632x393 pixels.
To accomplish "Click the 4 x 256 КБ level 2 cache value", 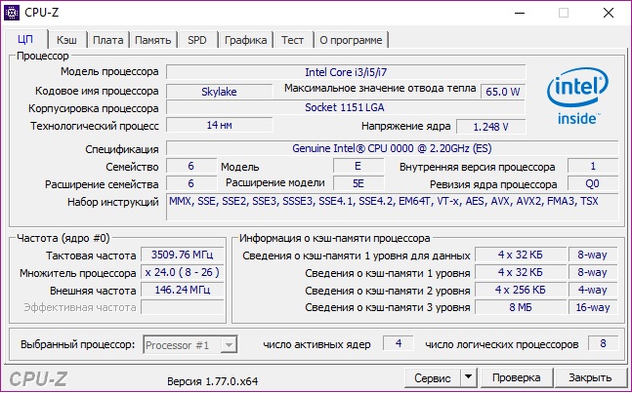I will click(x=521, y=290).
